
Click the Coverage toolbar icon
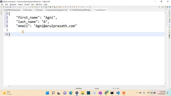pos(50,7)
